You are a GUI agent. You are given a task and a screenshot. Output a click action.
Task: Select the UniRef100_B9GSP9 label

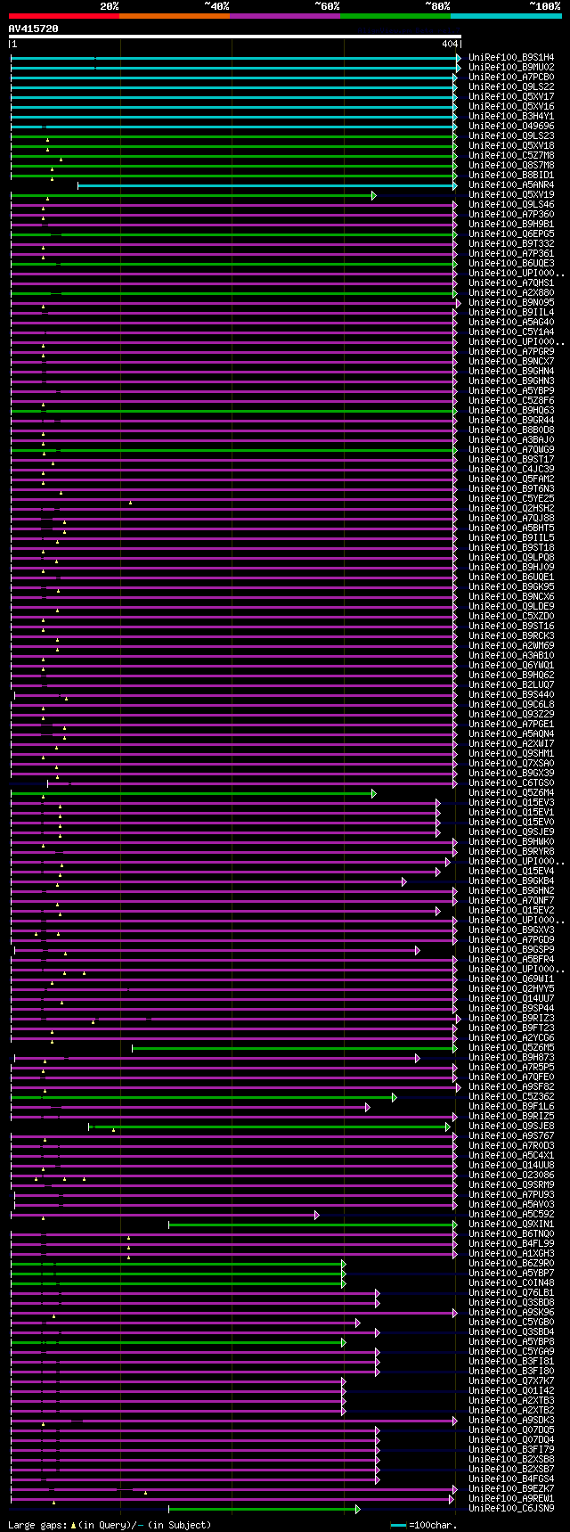[511, 949]
